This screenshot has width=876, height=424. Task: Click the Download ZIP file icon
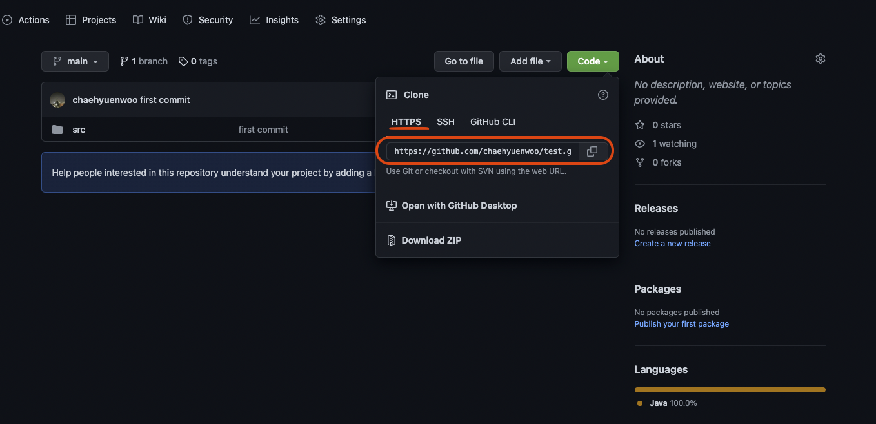tap(392, 240)
